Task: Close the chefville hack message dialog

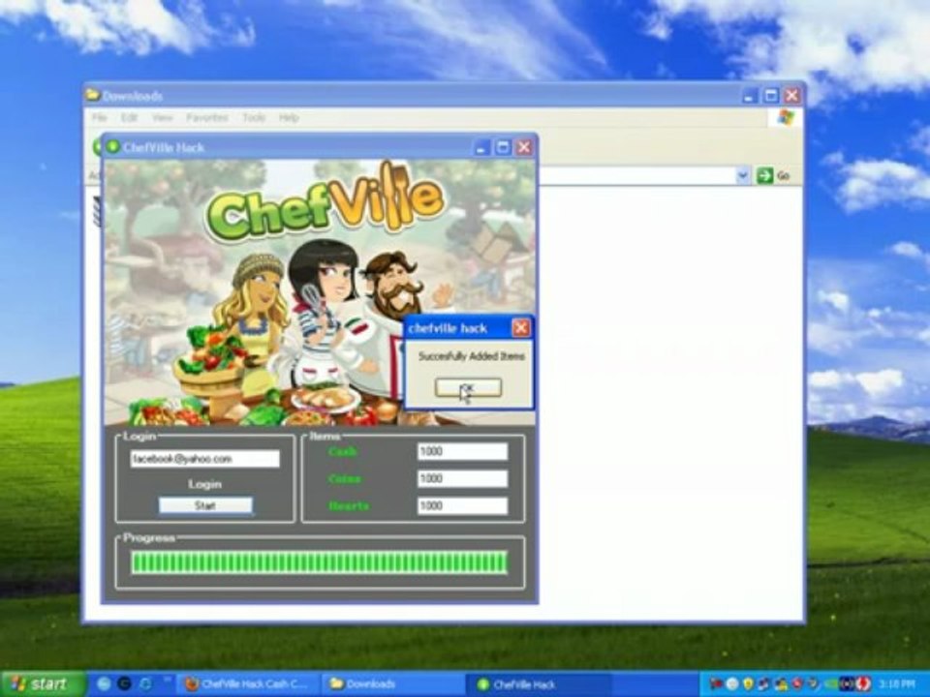Action: click(x=520, y=328)
